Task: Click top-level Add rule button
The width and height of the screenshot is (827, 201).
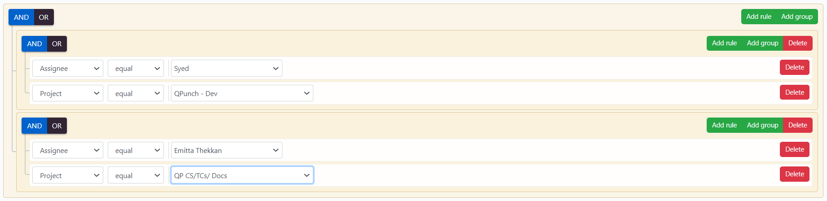Action: (x=759, y=17)
